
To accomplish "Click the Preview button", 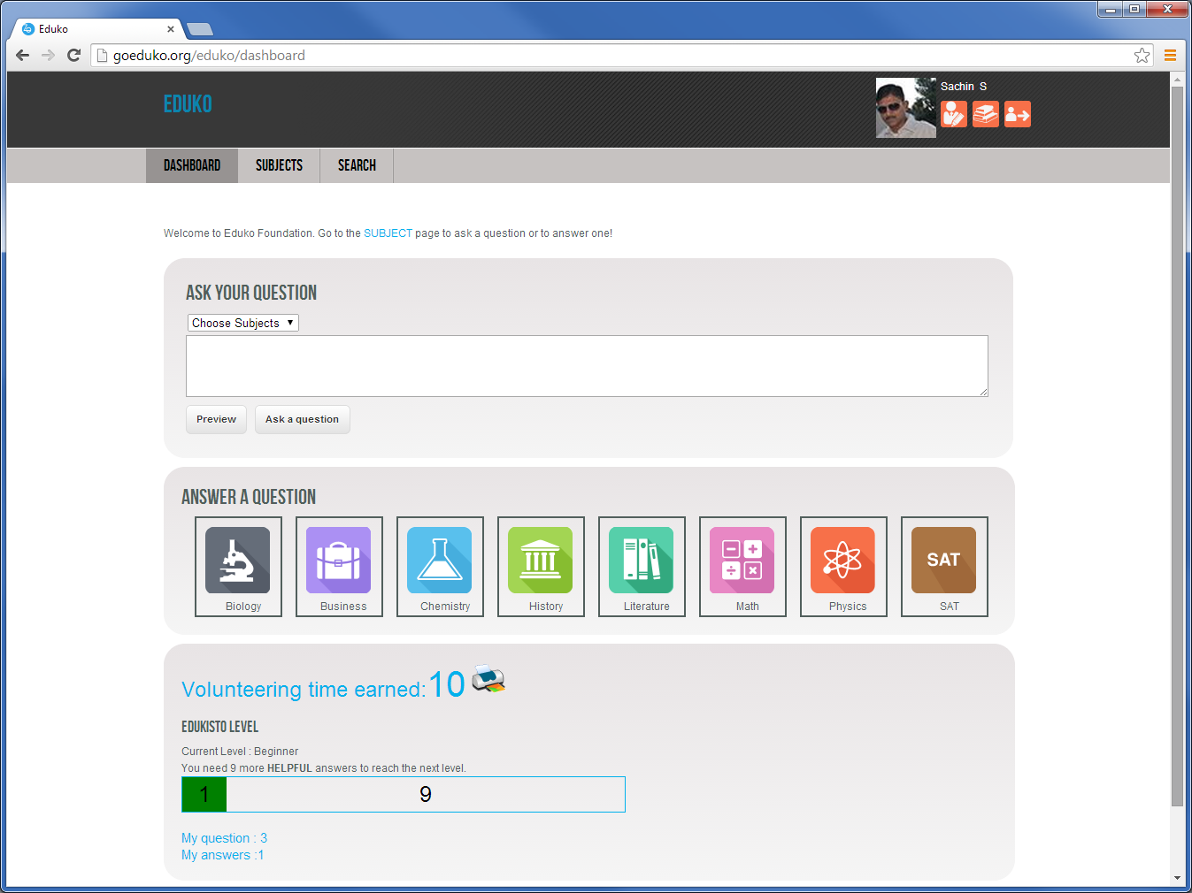I will point(216,419).
